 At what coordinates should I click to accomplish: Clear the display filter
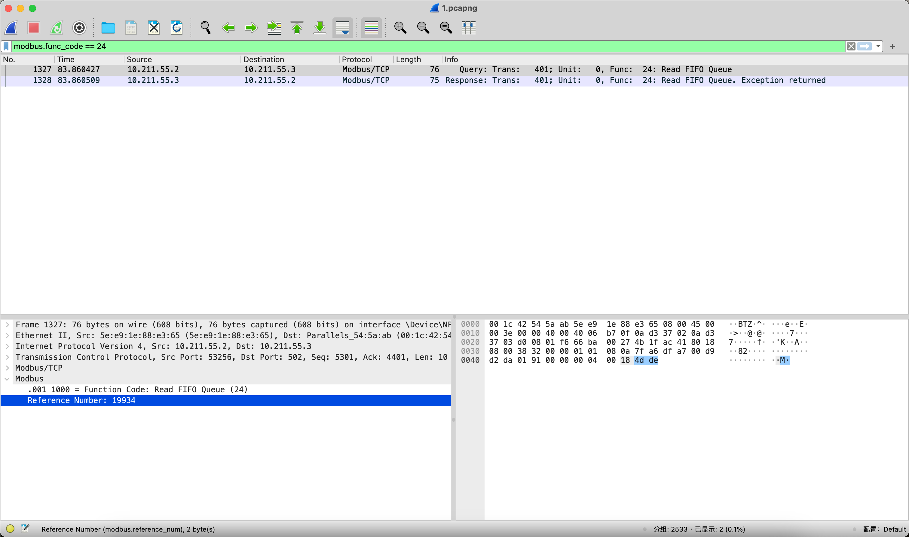[x=851, y=46]
